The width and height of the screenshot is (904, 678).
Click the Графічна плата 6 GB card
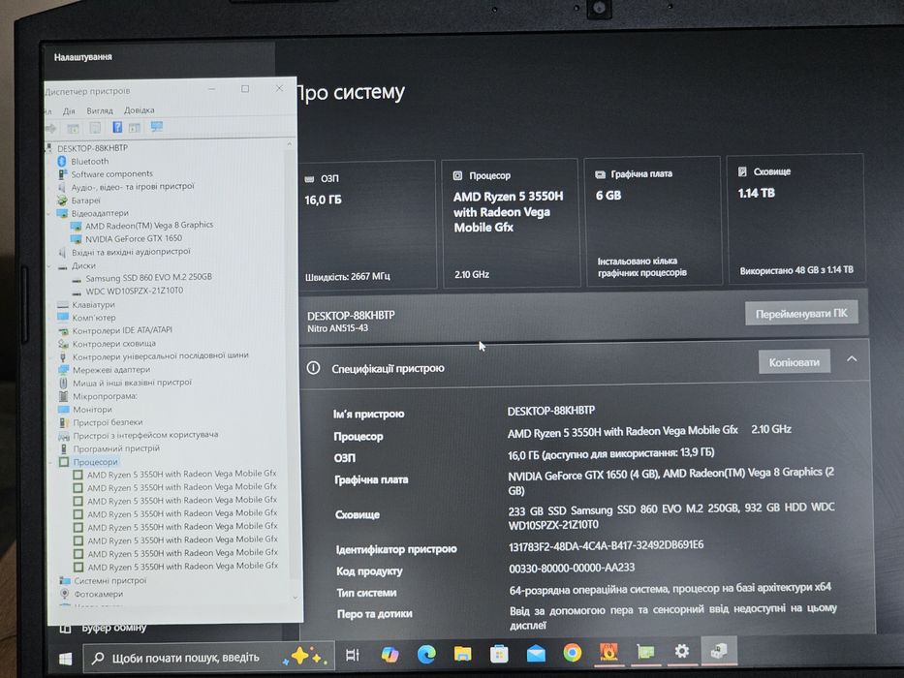click(x=653, y=221)
